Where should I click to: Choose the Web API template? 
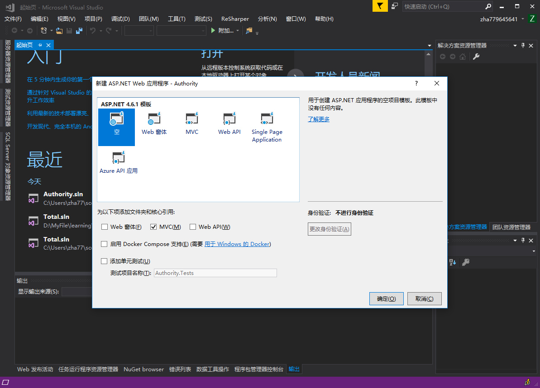pyautogui.click(x=229, y=123)
